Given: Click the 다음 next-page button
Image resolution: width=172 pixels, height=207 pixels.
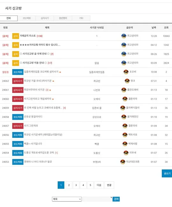Looking at the screenshot, I should pos(99,185).
